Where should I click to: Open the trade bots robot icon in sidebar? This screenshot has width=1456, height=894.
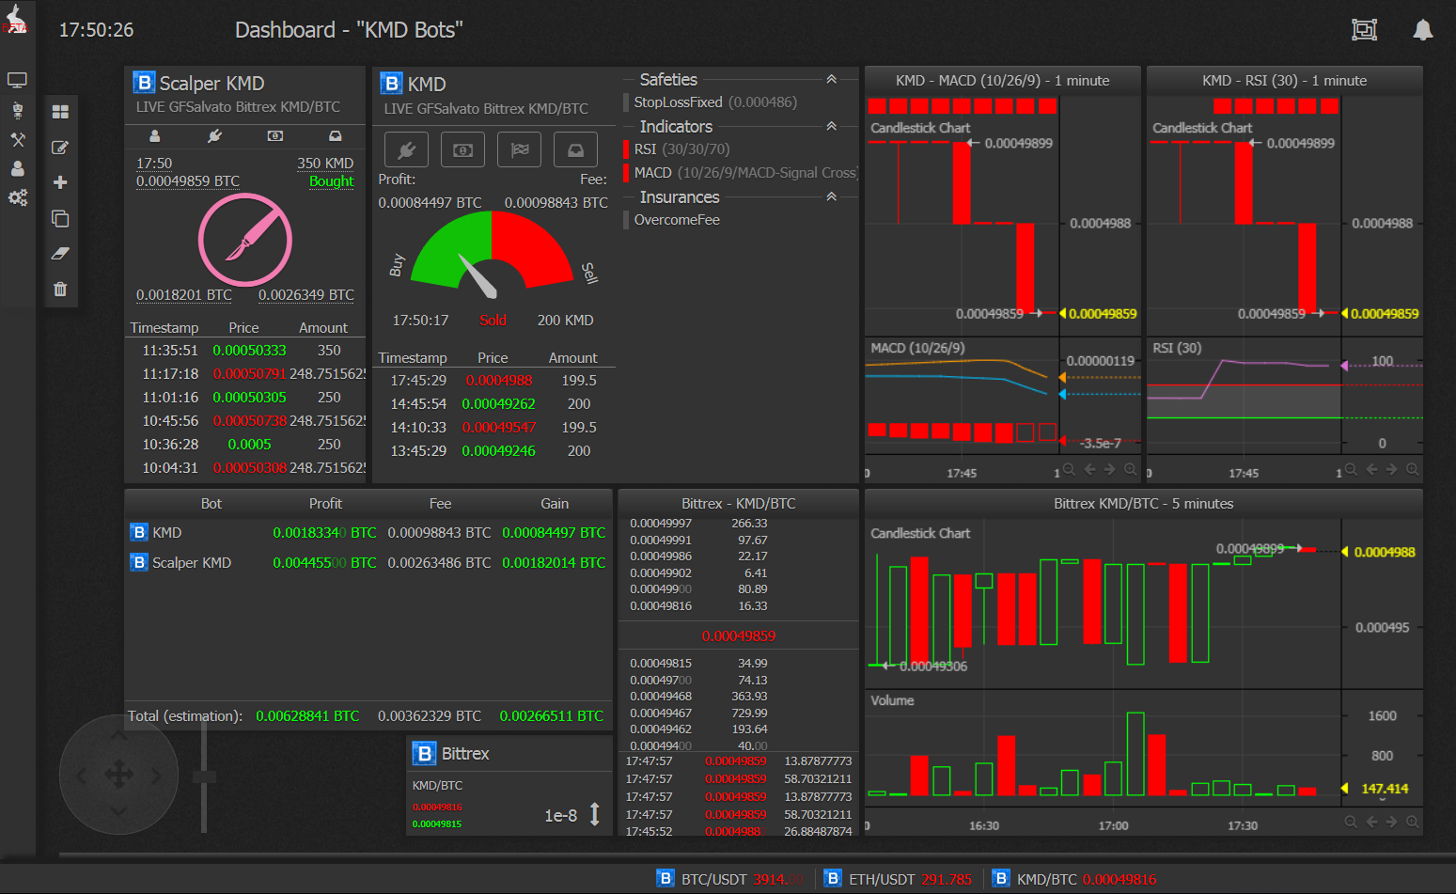17,110
